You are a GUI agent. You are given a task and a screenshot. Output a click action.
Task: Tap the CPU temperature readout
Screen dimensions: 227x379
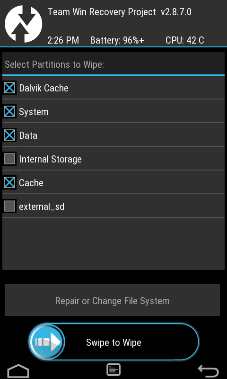185,40
